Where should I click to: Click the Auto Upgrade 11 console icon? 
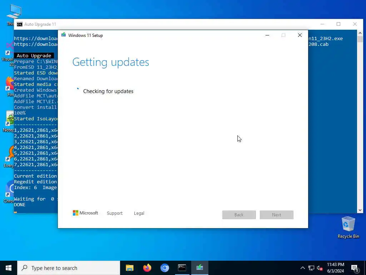point(20,24)
